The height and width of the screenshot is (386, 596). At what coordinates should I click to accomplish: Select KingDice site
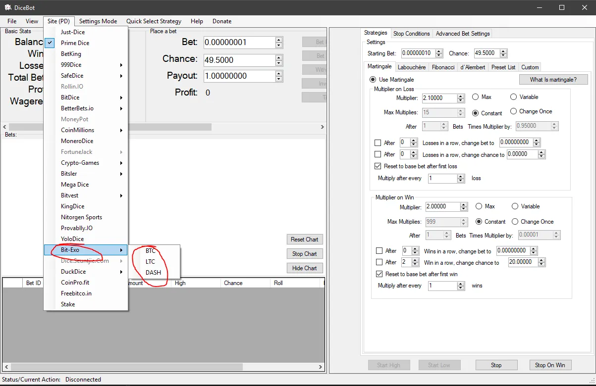tap(86, 206)
